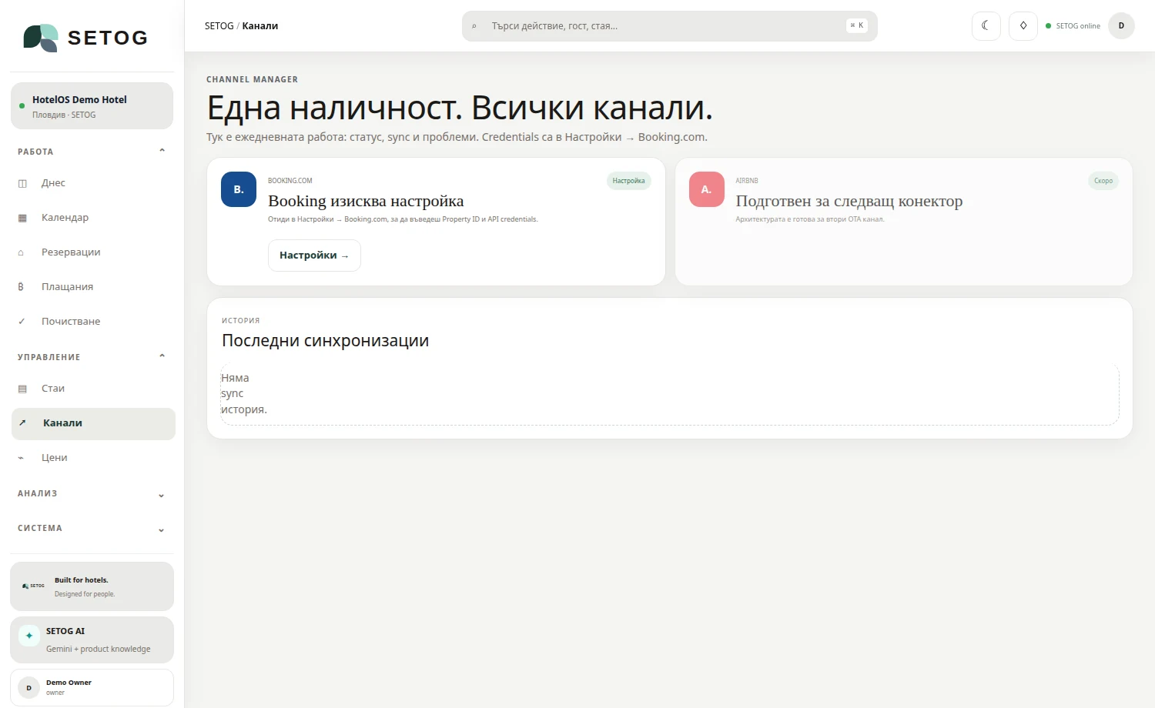This screenshot has height=708, width=1155.
Task: Click the Днес sidebar icon
Action: pyautogui.click(x=22, y=183)
